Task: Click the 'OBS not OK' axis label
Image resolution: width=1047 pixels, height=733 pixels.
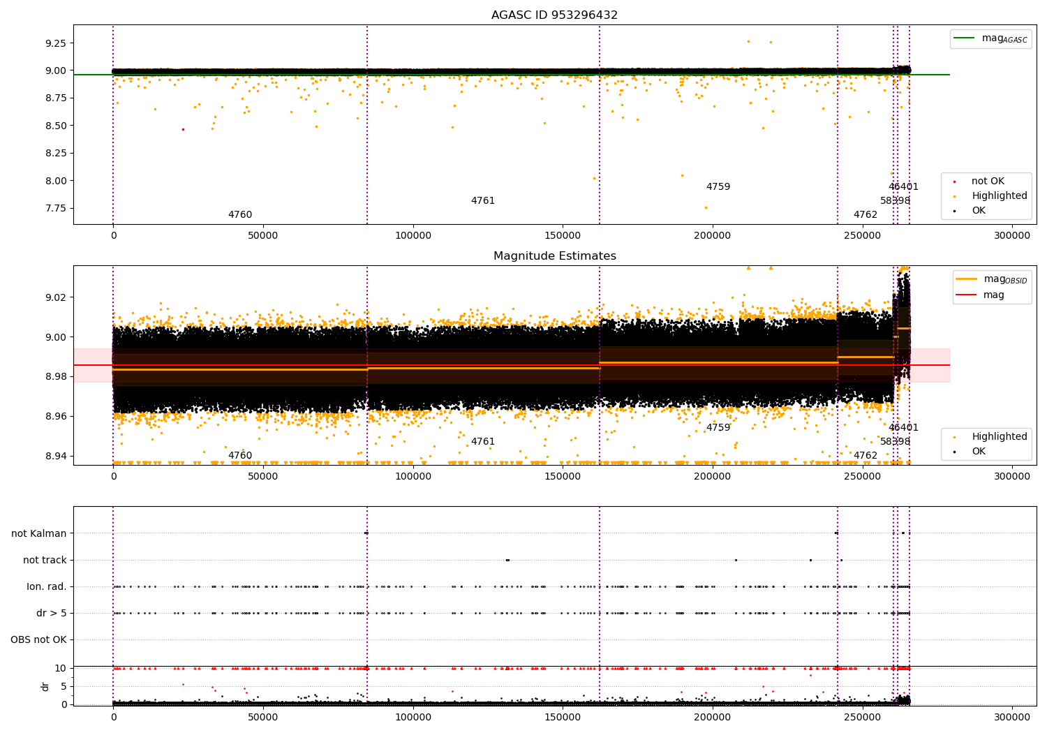Action: tap(38, 640)
